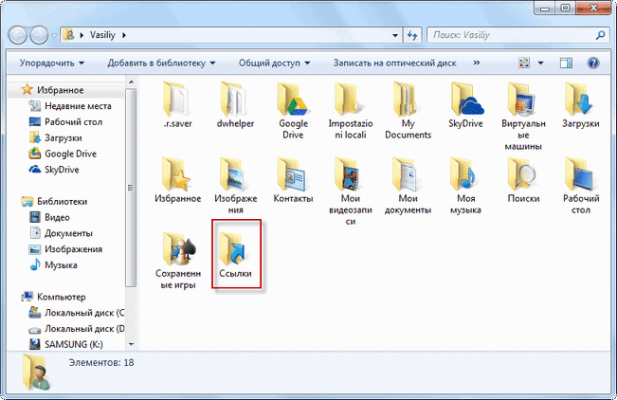Click the refresh button beside address bar

(412, 35)
